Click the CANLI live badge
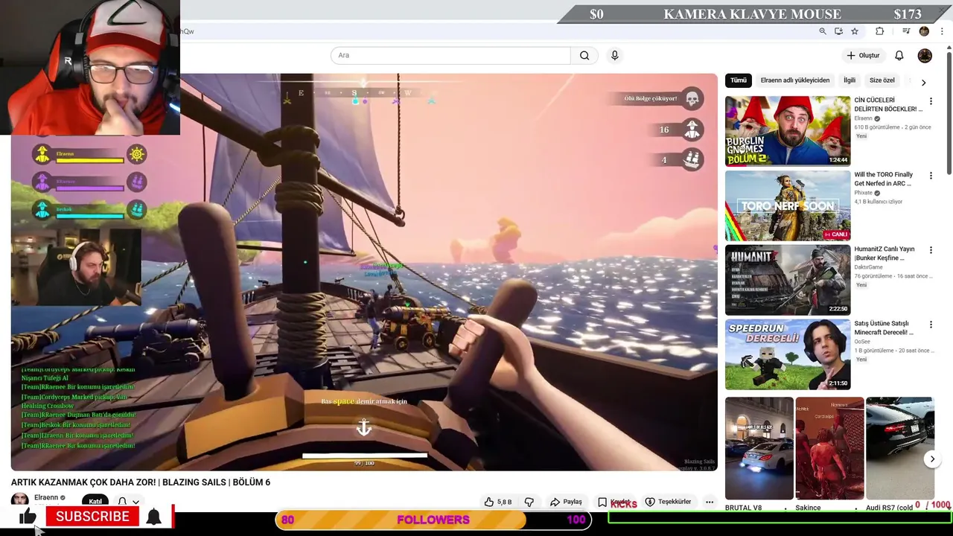The image size is (953, 536). [x=836, y=234]
